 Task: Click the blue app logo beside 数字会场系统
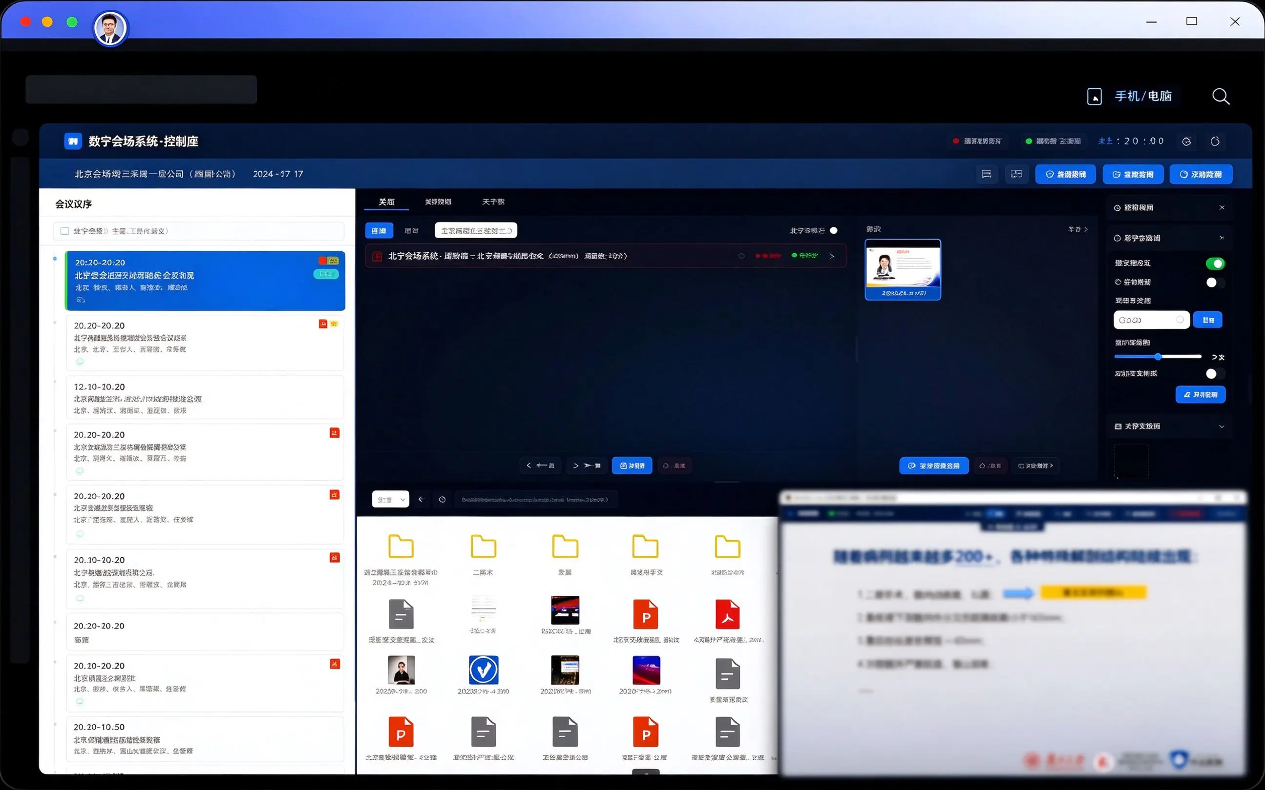(x=73, y=141)
